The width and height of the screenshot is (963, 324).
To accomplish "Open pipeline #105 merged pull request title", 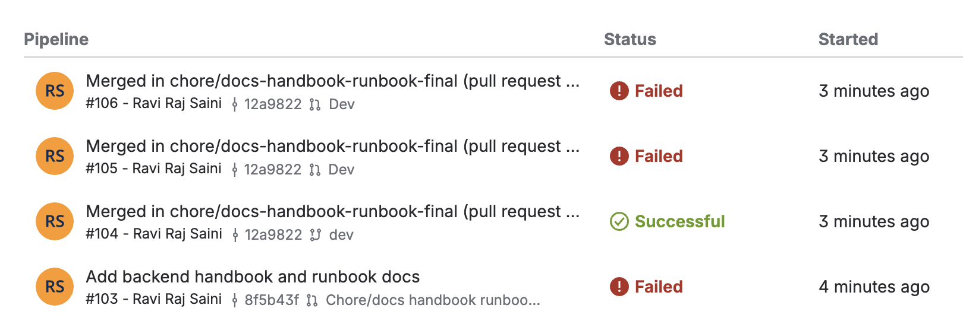I will [x=333, y=146].
